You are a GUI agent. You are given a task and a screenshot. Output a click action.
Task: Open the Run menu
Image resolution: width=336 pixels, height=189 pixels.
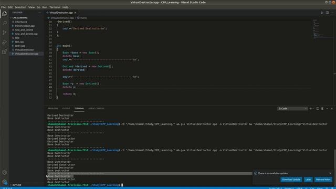pyautogui.click(x=45, y=7)
